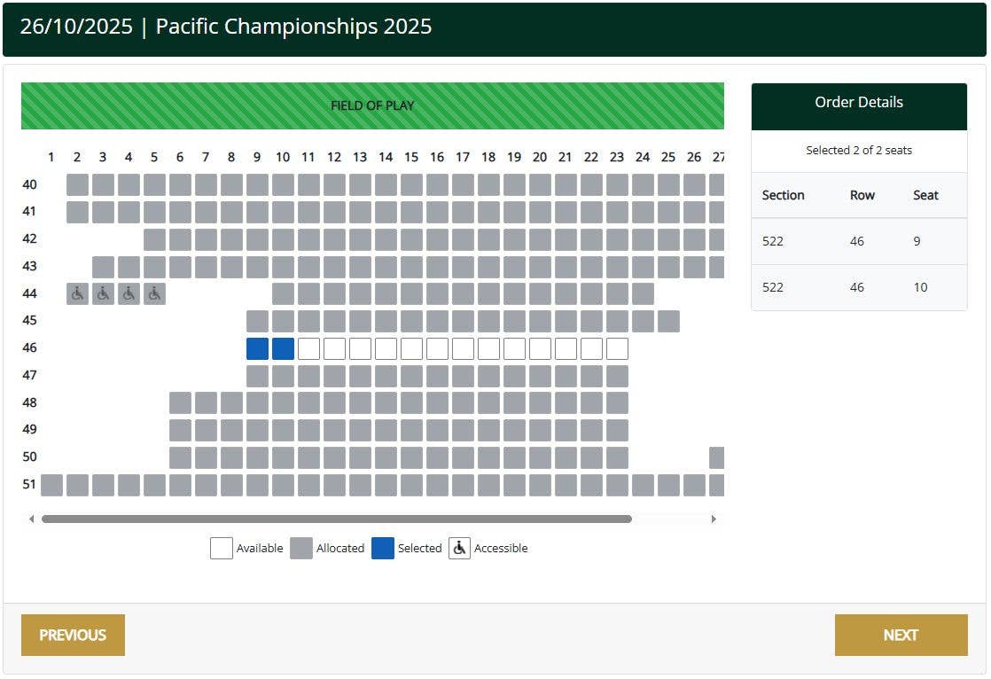The image size is (991, 679).
Task: Click the NEXT button
Action: click(901, 635)
